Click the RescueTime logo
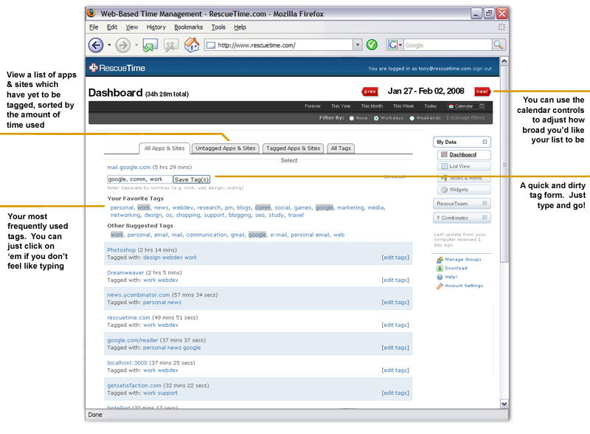Image resolution: width=590 pixels, height=434 pixels. (x=117, y=68)
